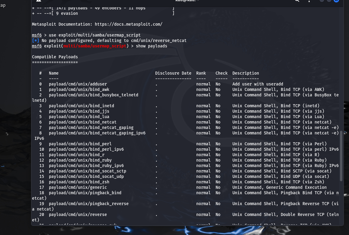Click 'payload/cmd/unix/bind_inetd' row name
Image resolution: width=349 pixels, height=235 pixels.
82,106
